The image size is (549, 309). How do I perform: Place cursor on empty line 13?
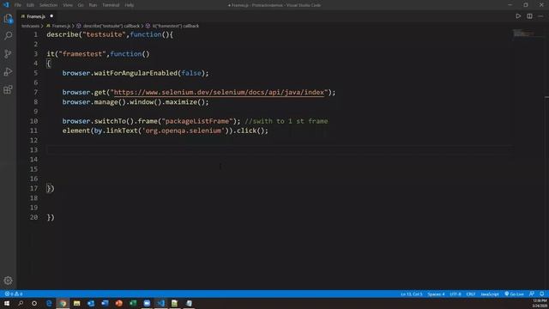click(x=281, y=150)
